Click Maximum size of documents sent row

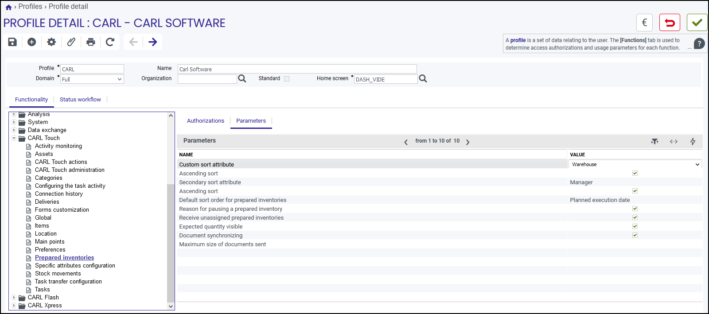pyautogui.click(x=440, y=244)
